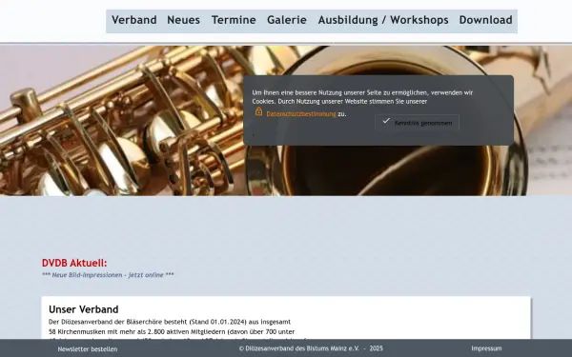Screen dimensions: 572x357
Task: Click the lock icon beside Datenschutzbestimmung
Action: click(x=258, y=111)
